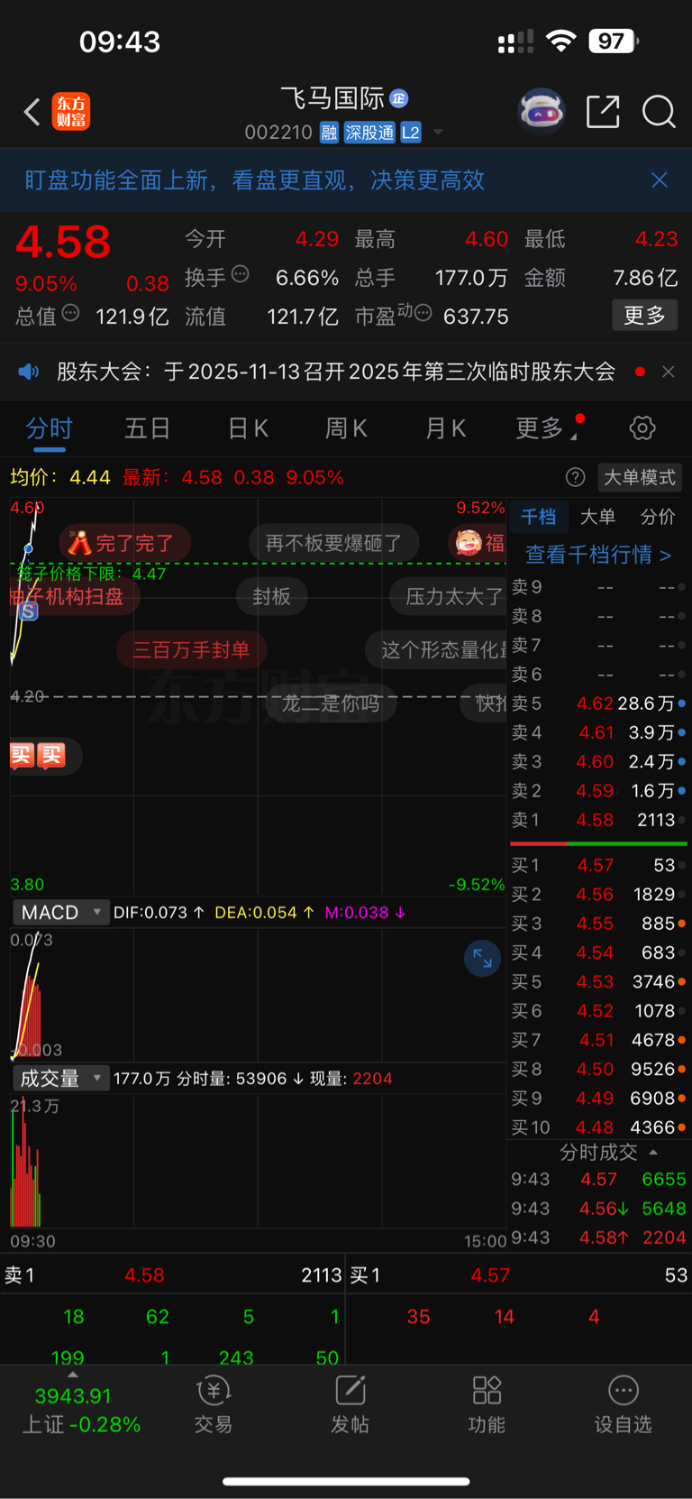Open the 成交量 indicator dropdown

point(60,1078)
